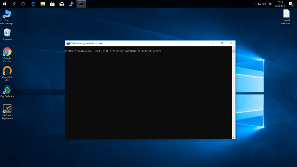Select the active cmd.exe taskbar button
The image size is (297, 167).
coord(81,4)
